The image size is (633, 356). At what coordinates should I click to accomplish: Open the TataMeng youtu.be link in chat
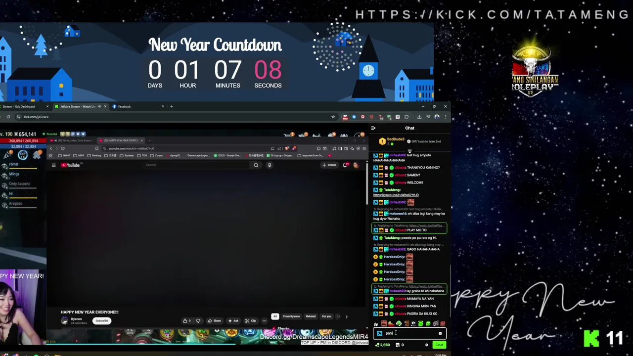396,195
